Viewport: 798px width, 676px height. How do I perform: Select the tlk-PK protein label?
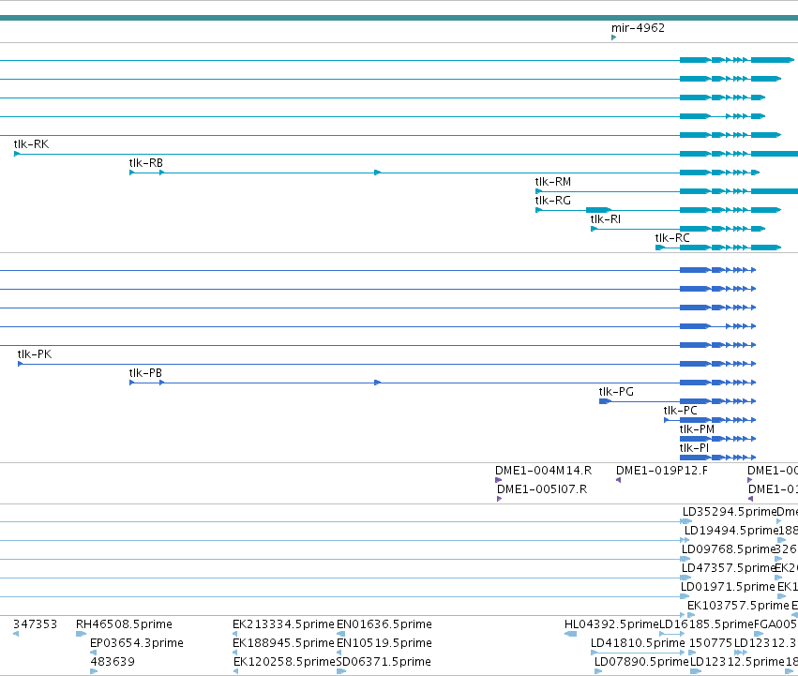(x=34, y=354)
